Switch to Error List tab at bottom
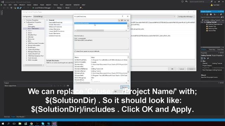The width and height of the screenshot is (225, 126). pos(7,117)
